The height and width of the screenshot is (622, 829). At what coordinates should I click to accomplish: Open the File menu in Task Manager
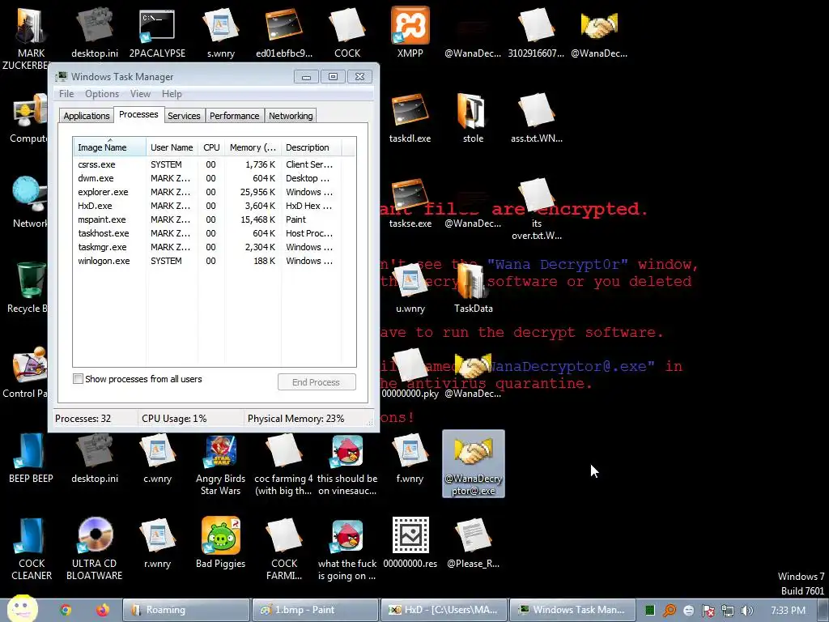[x=66, y=94]
